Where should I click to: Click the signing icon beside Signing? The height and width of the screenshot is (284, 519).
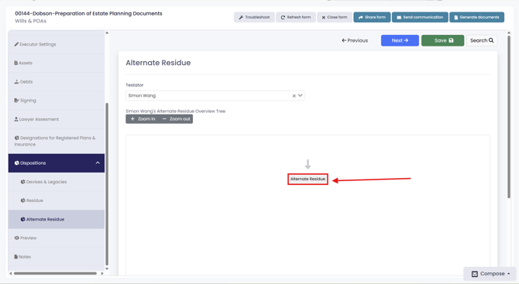(16, 100)
